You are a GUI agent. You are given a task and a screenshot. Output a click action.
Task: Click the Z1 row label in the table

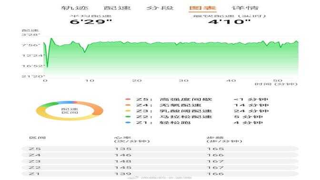(34, 174)
